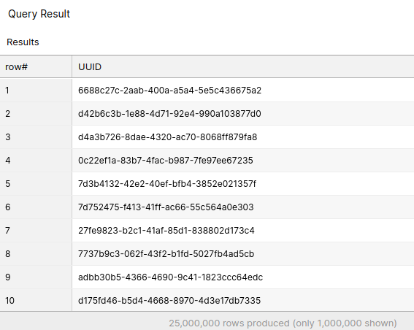Select row number 10 cell
The height and width of the screenshot is (330, 414).
point(36,301)
